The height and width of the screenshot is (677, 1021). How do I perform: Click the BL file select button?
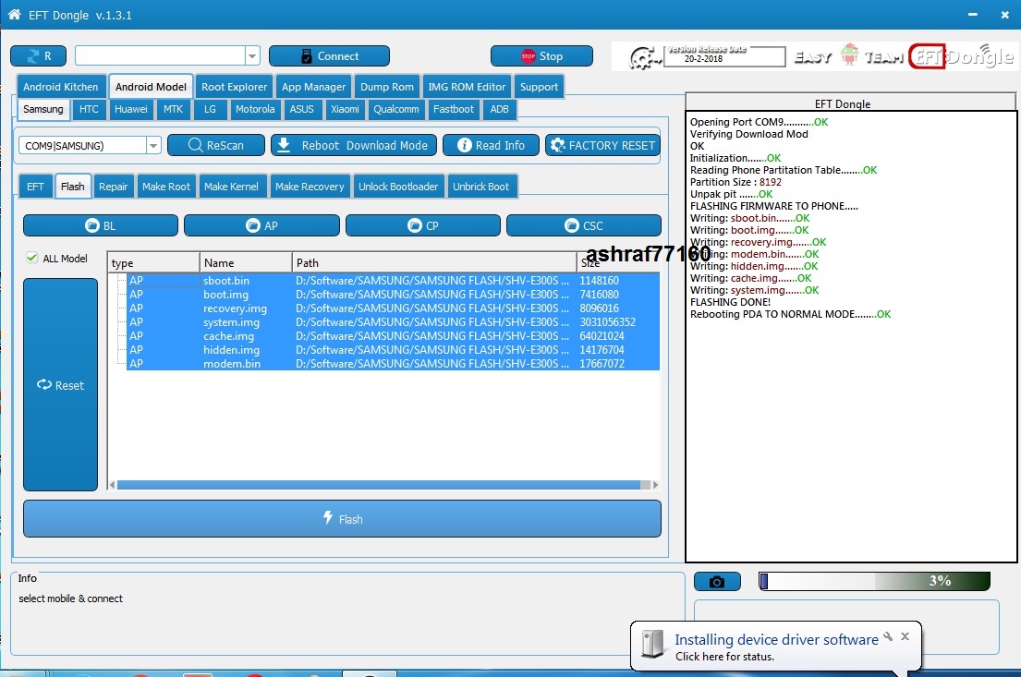101,225
